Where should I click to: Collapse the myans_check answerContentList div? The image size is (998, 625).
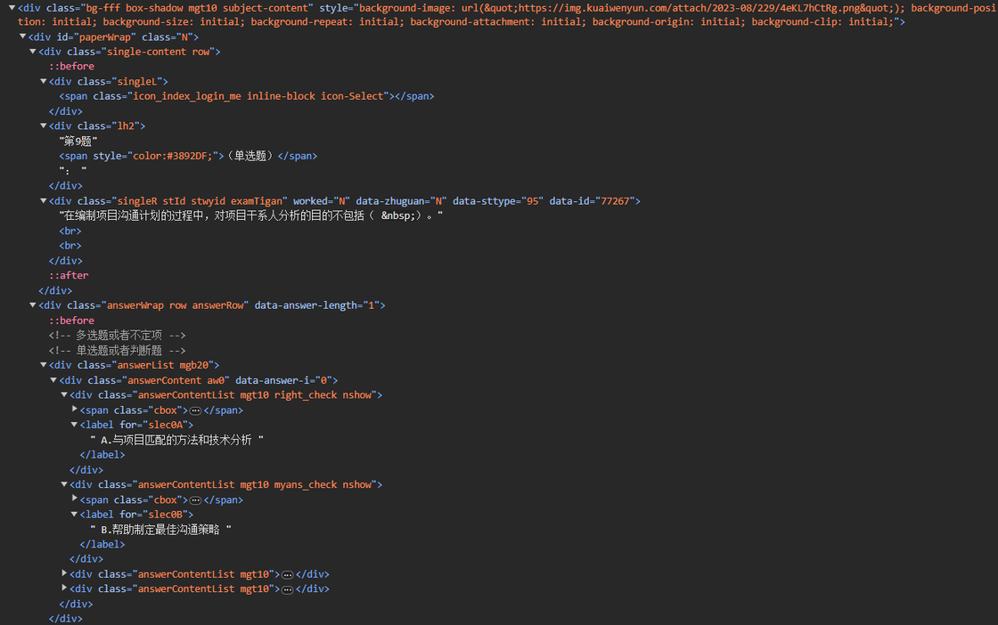(64, 484)
